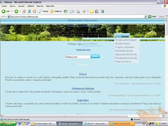
Task: Open the Všeobecná diskuze forum link
Action: pos(83,88)
